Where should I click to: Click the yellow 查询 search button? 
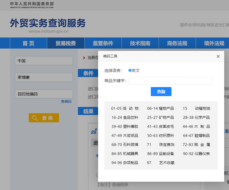44,118
